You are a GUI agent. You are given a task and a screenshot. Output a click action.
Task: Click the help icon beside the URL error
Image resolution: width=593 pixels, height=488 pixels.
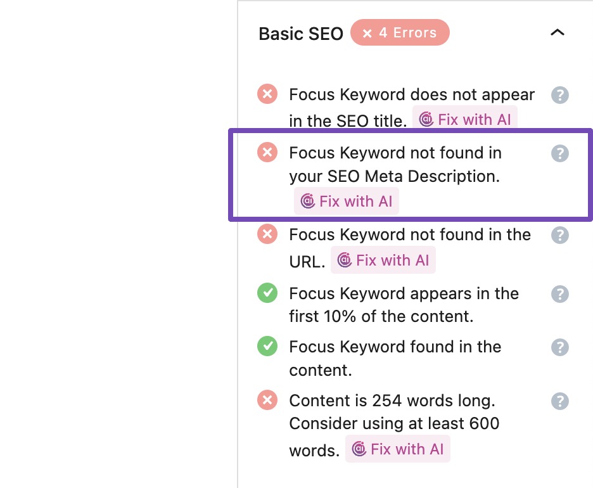[x=559, y=234]
